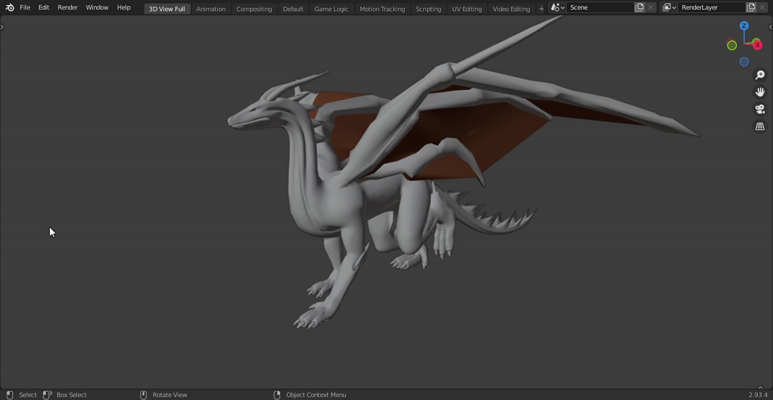Screen dimensions: 773x400
Task: Click the duplicate RenderLayer datablock icon
Action: tap(751, 7)
